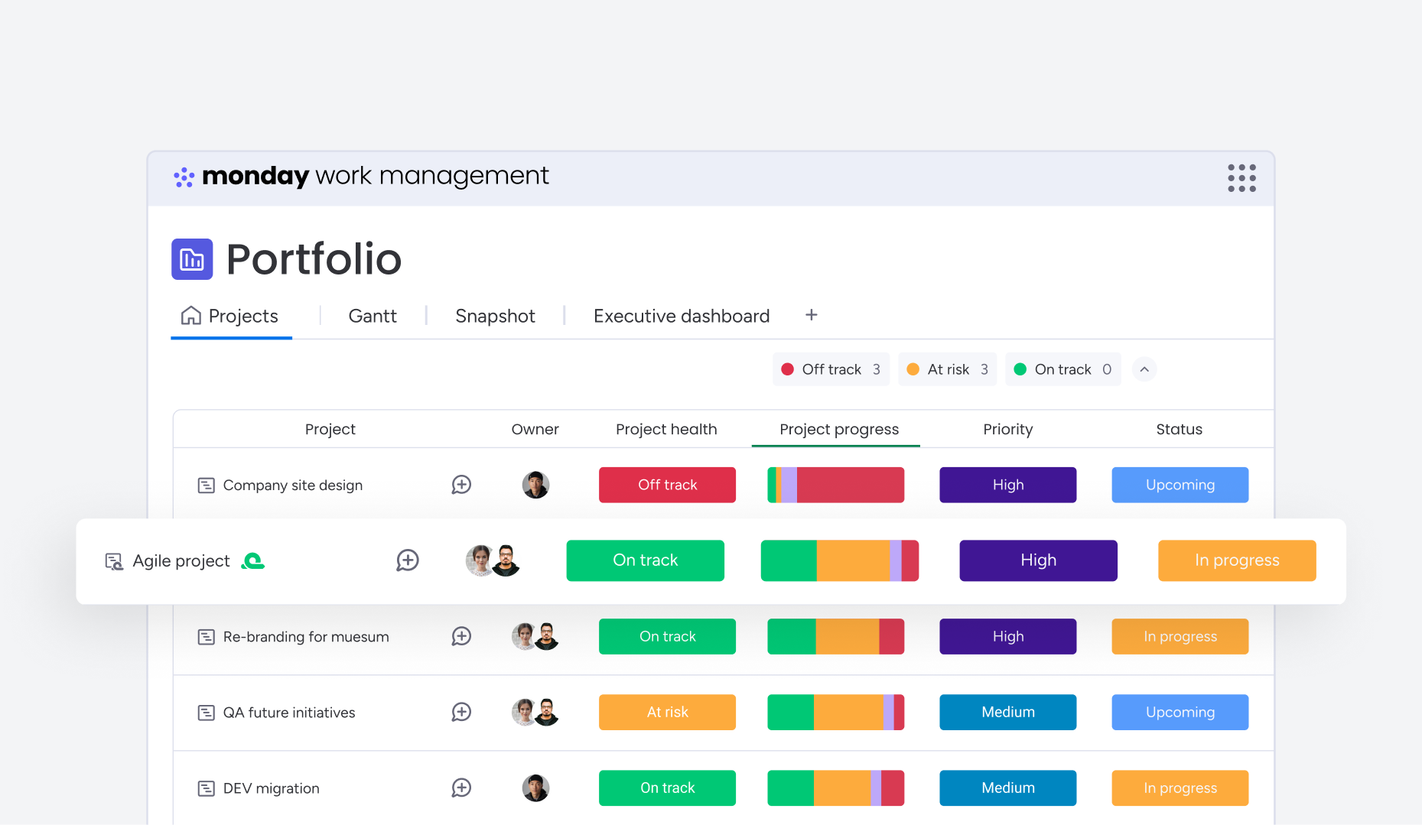Change High priority of Agile project
Screen dimensions: 1422x825
click(1038, 560)
